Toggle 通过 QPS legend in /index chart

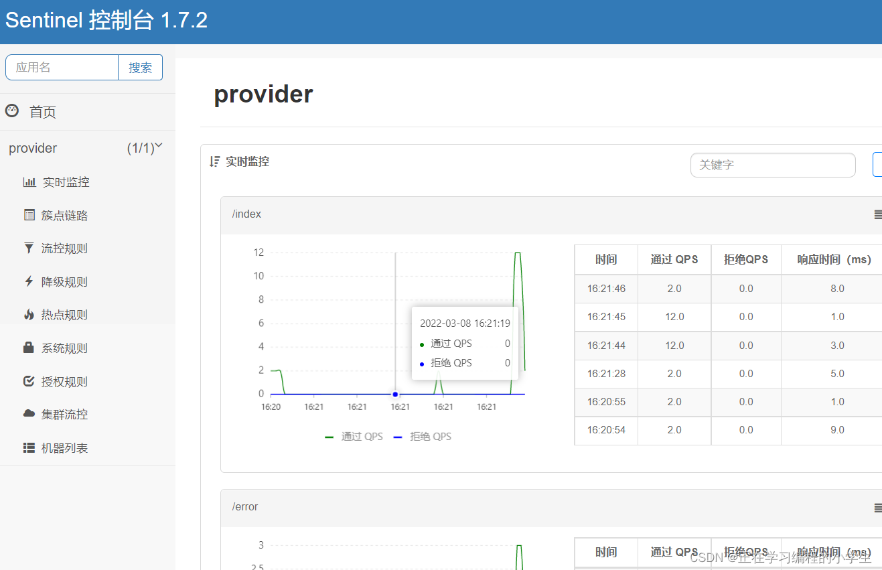point(354,436)
